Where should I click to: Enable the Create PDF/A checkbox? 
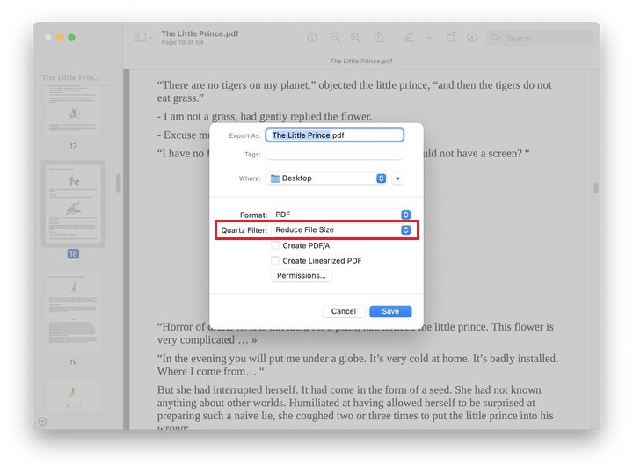pos(275,245)
